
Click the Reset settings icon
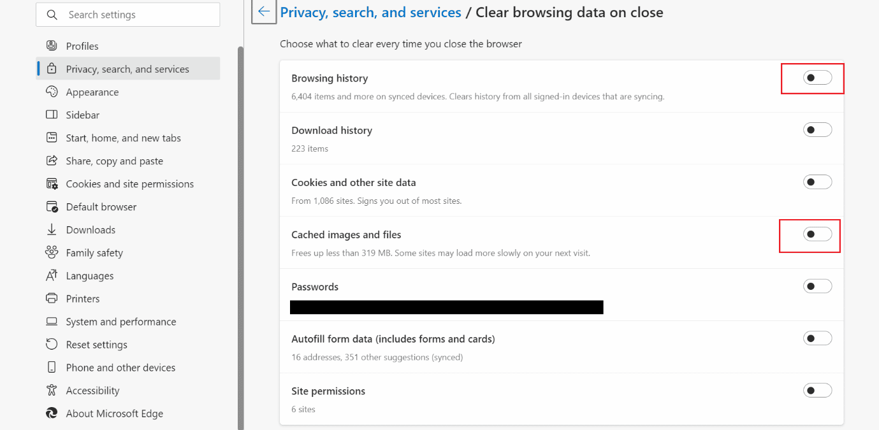pyautogui.click(x=52, y=344)
